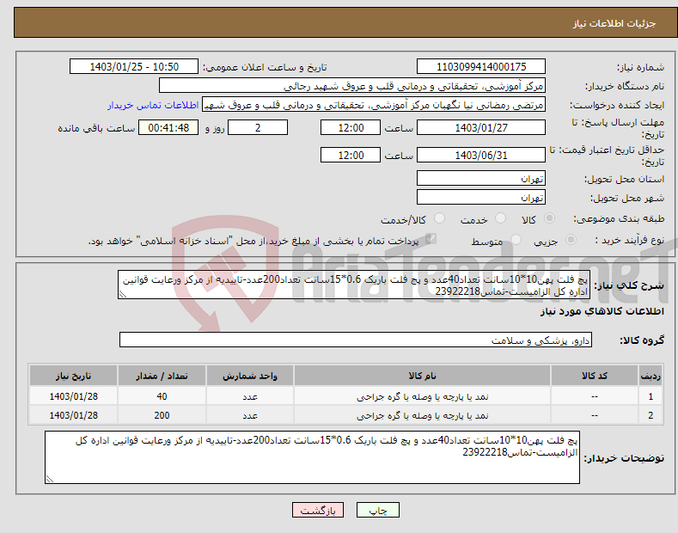Click the request creator name field
Image resolution: width=678 pixels, height=533 pixels.
pos(374,105)
